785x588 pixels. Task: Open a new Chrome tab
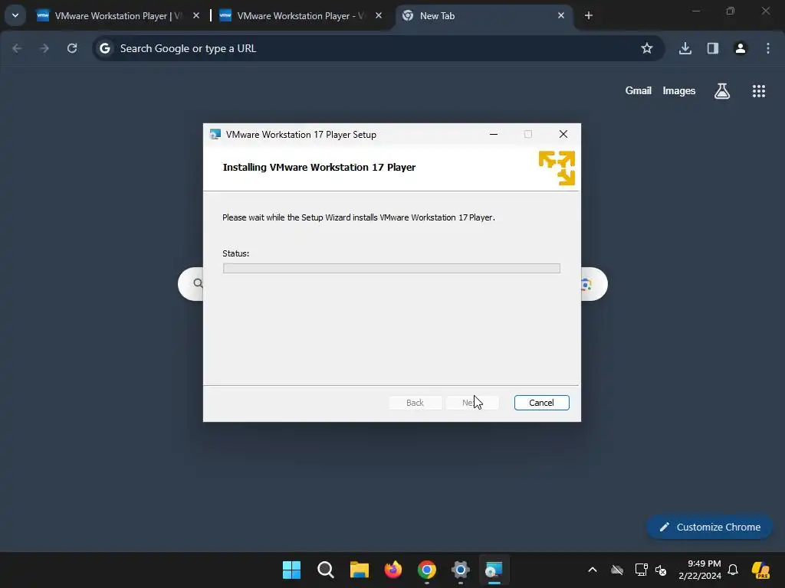click(x=589, y=15)
